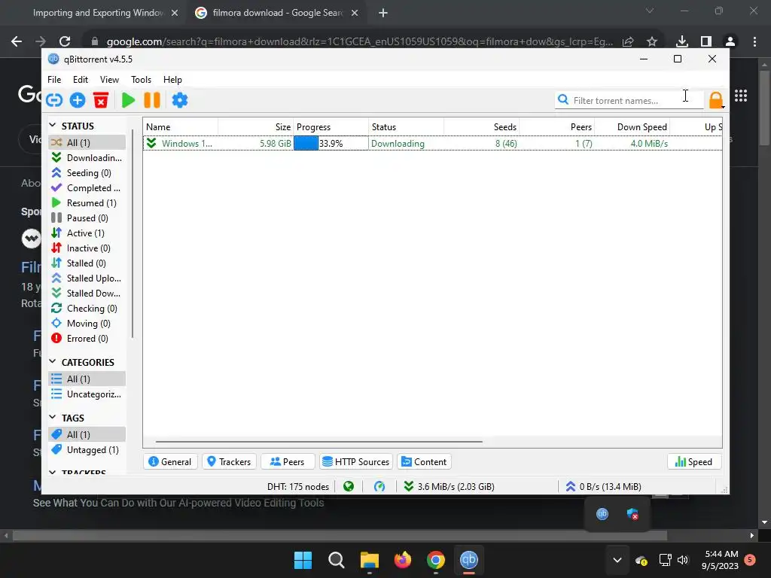Click the orange Pause toolbar icon
The image size is (771, 578).
coord(152,100)
